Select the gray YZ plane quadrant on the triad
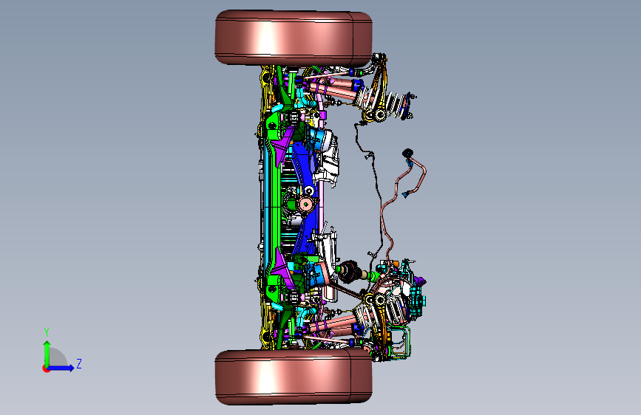This screenshot has height=415, width=641. (57, 358)
